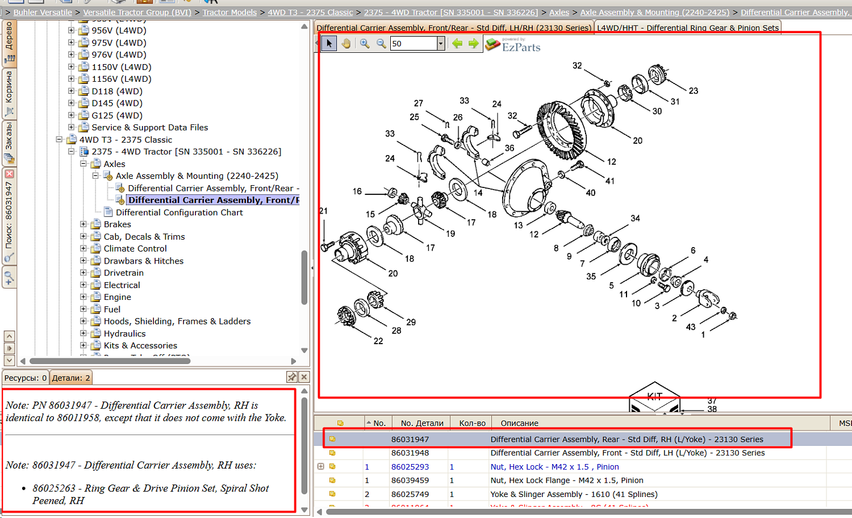Open the Заказы orders side tab

click(x=9, y=143)
